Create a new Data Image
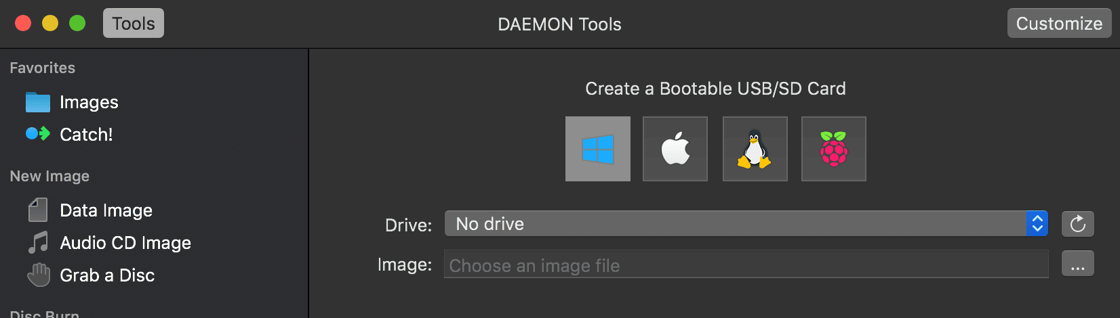Image resolution: width=1120 pixels, height=318 pixels. coord(106,210)
